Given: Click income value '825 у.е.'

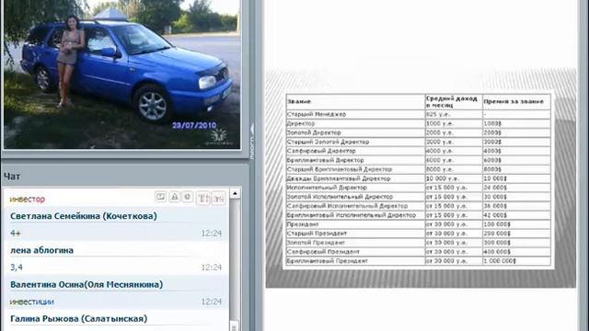Looking at the screenshot, I should point(438,114).
